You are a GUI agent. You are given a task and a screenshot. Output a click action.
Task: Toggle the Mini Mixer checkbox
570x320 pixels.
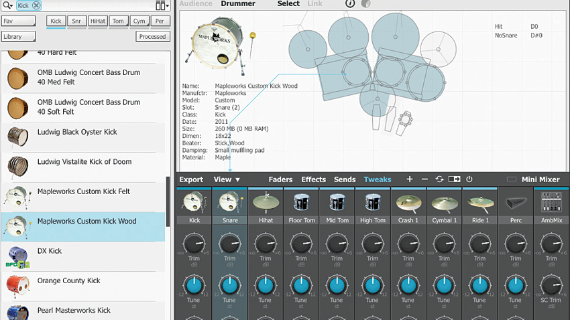512,179
